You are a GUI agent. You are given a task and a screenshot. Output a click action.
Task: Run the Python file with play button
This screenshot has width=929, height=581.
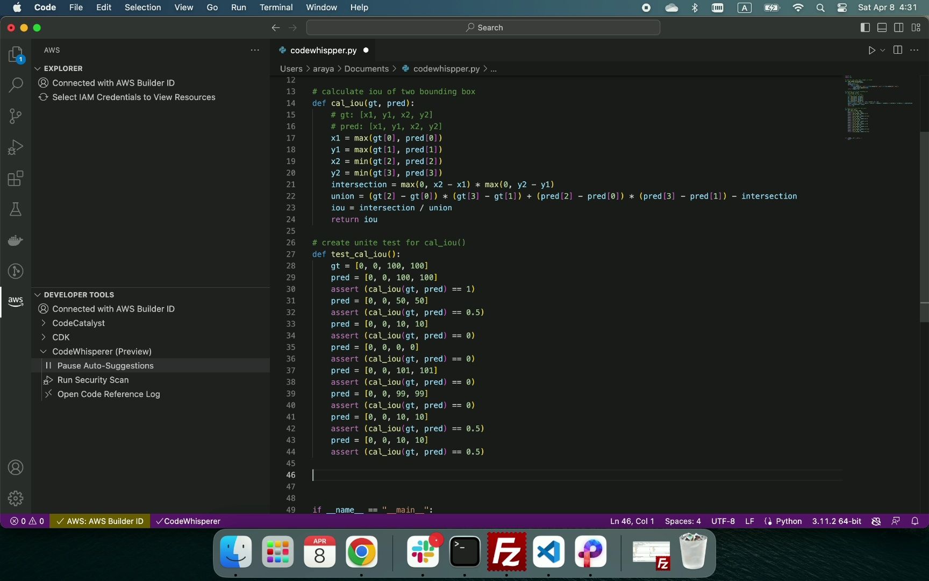(x=871, y=50)
